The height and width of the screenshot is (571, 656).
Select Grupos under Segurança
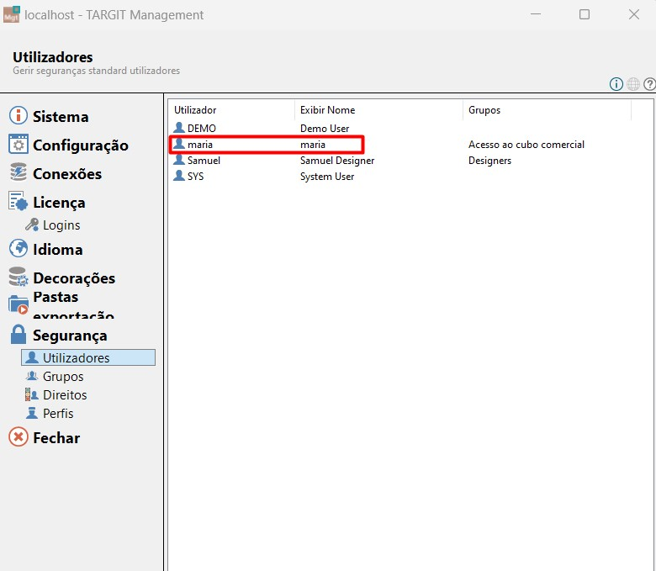tap(63, 377)
